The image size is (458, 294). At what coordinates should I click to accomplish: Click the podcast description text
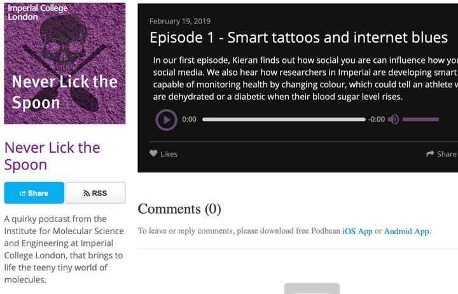[59, 249]
